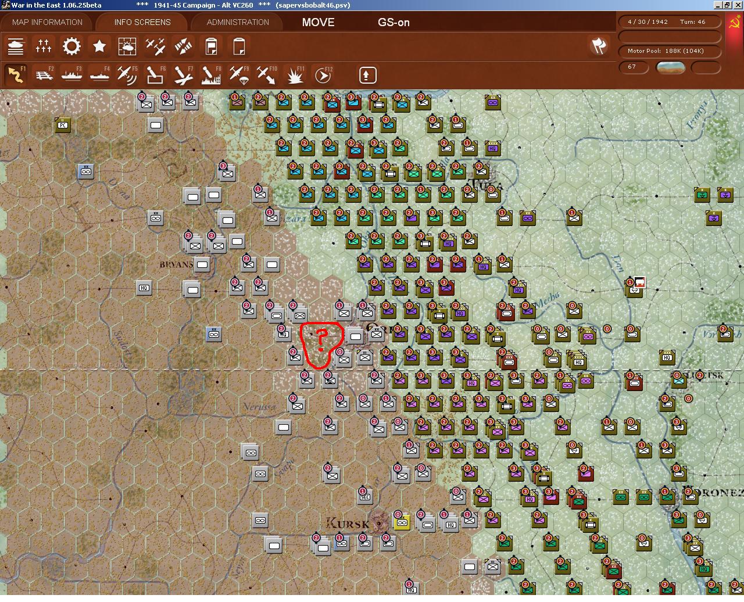This screenshot has height=602, width=744.
Task: Select the blue XX counter west of Kursk salient
Action: pos(214,334)
